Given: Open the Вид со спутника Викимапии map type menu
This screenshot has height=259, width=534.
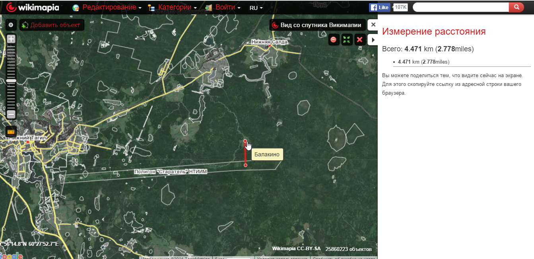Looking at the screenshot, I should click(x=317, y=25).
